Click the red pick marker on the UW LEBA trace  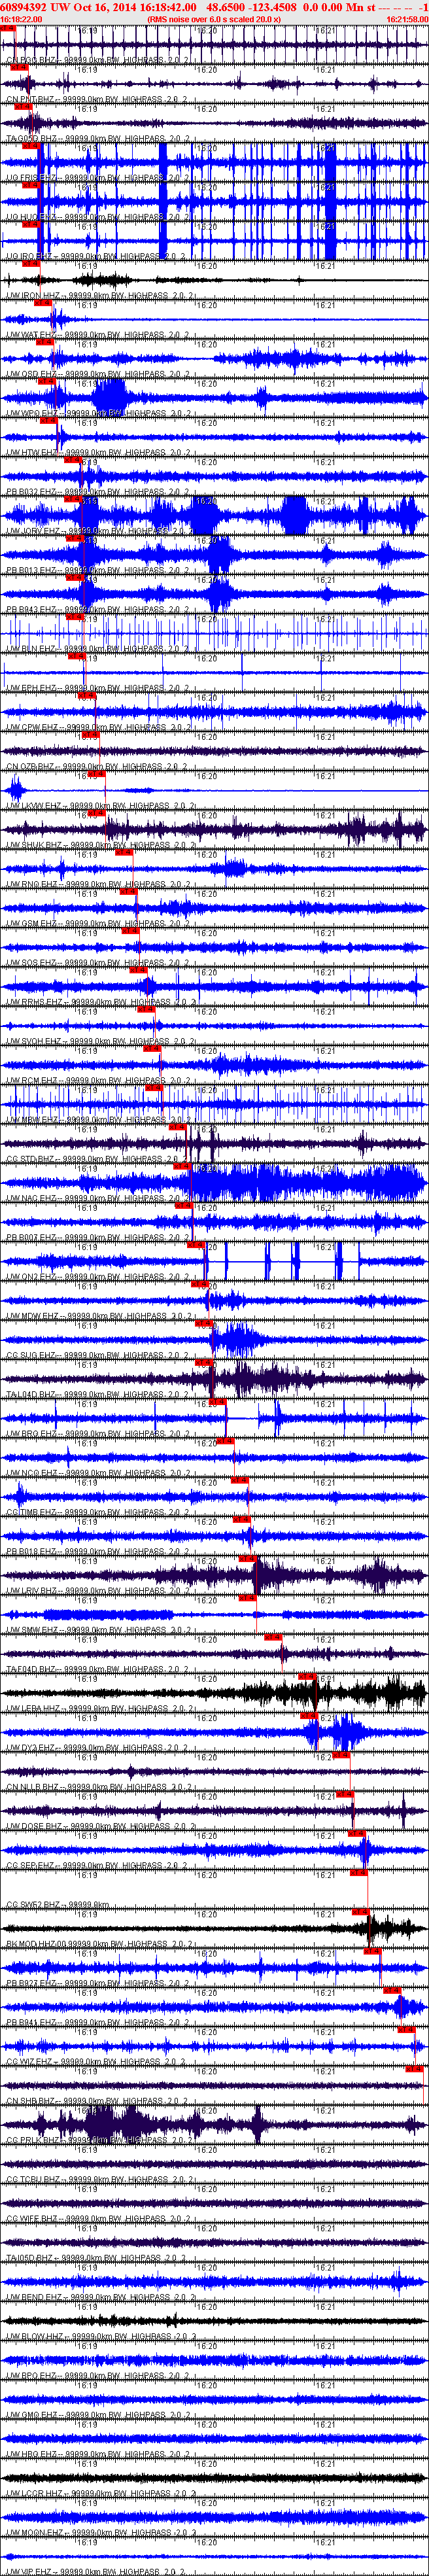click(x=307, y=1675)
